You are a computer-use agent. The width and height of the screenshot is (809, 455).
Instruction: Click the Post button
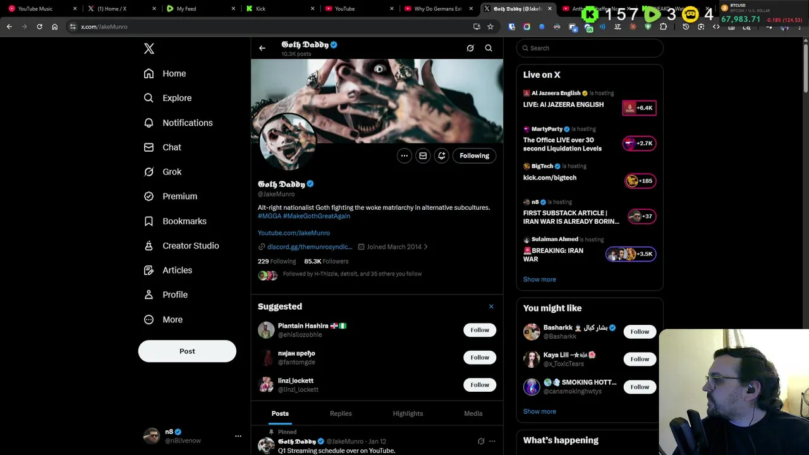point(187,351)
